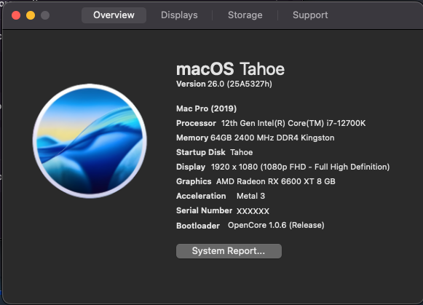This screenshot has width=423, height=305.
Task: Select the Startup Disk Tahoe value
Action: coord(242,152)
